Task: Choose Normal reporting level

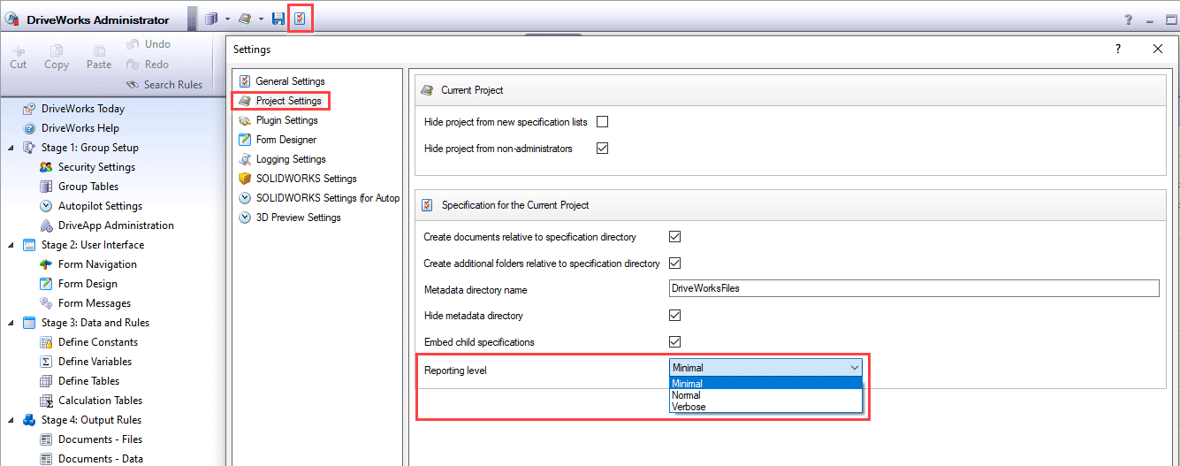Action: coord(765,395)
